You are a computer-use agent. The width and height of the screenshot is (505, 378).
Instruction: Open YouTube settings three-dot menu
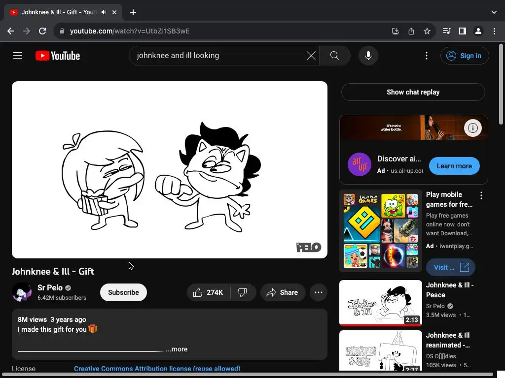coord(427,56)
